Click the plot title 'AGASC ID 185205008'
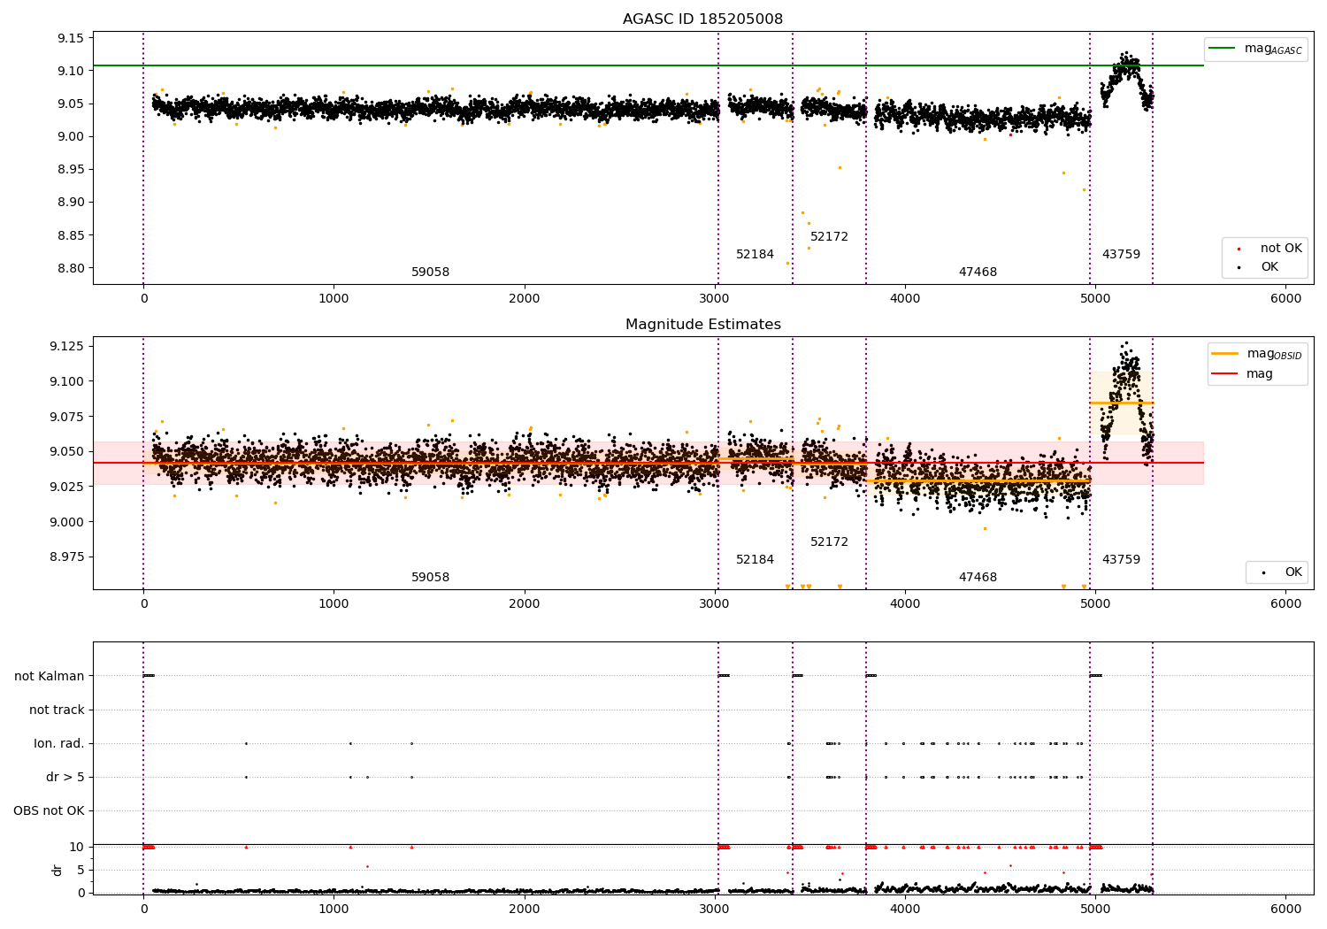Screen dimensions: 1327x929 tap(702, 19)
